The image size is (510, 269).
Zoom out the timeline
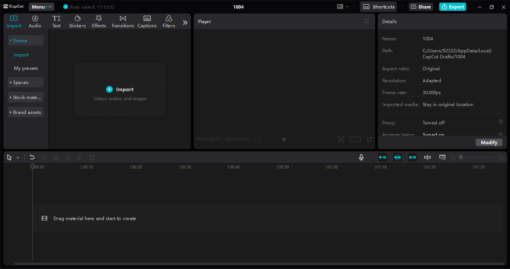(x=453, y=157)
